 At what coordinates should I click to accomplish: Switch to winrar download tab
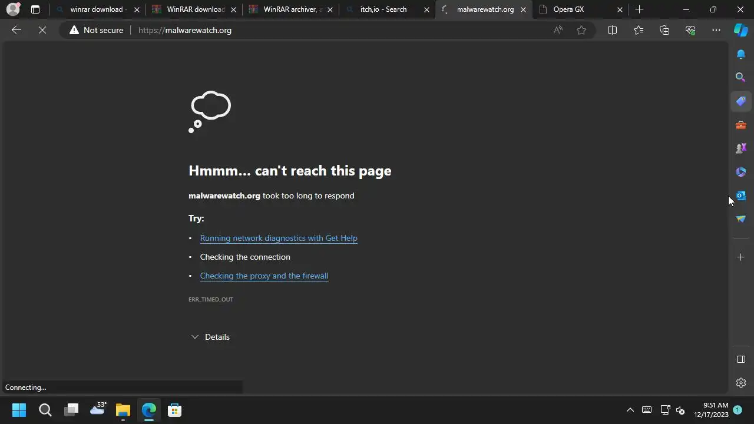point(97,9)
